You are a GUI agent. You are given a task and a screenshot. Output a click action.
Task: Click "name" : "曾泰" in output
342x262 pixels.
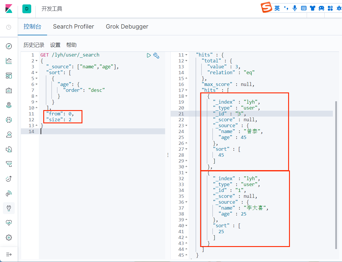(240, 132)
